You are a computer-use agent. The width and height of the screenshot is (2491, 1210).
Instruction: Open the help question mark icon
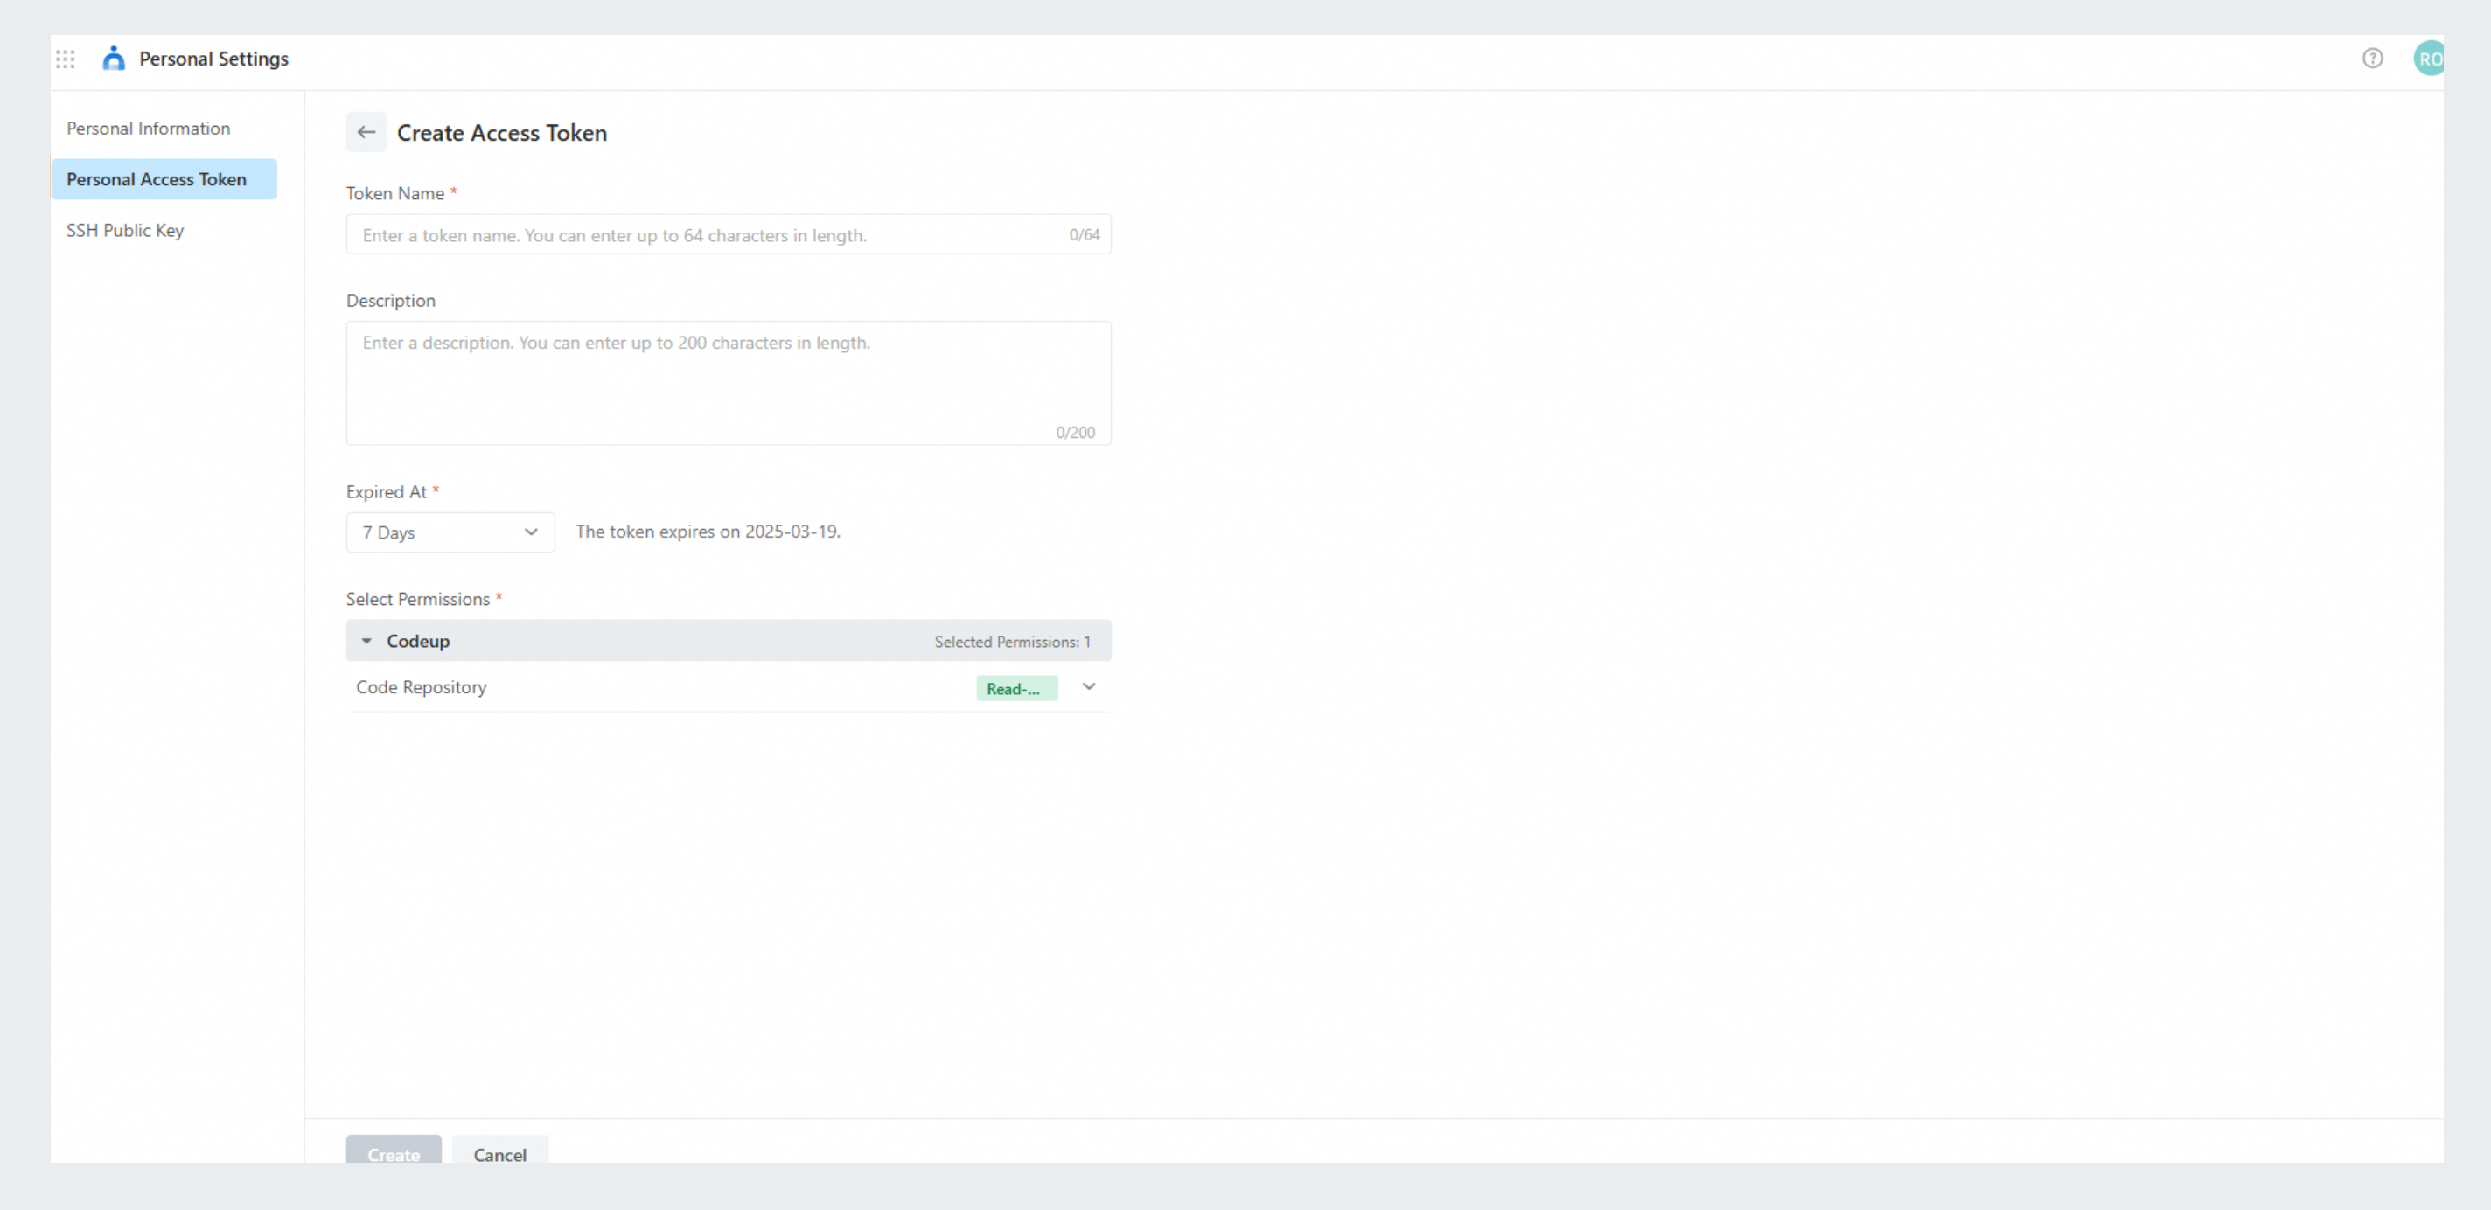pyautogui.click(x=2372, y=59)
